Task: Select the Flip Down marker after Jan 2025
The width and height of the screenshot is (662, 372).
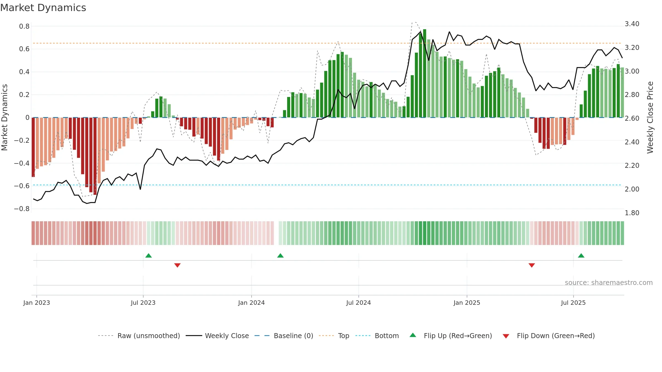Action: [532, 265]
